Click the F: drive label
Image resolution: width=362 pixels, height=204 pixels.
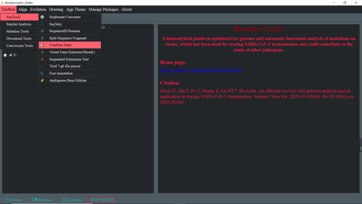click(15, 55)
